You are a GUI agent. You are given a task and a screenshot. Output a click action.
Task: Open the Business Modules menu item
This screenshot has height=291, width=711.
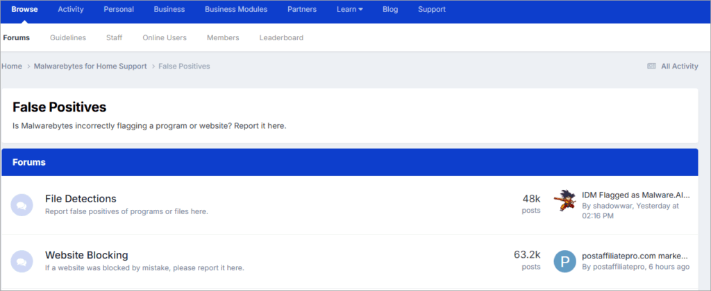[236, 9]
